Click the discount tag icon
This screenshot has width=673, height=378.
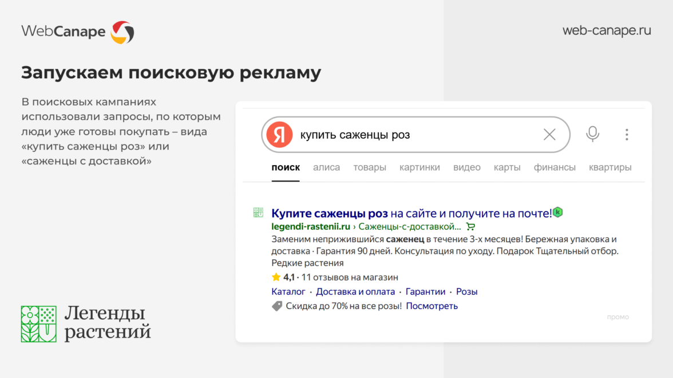point(277,306)
